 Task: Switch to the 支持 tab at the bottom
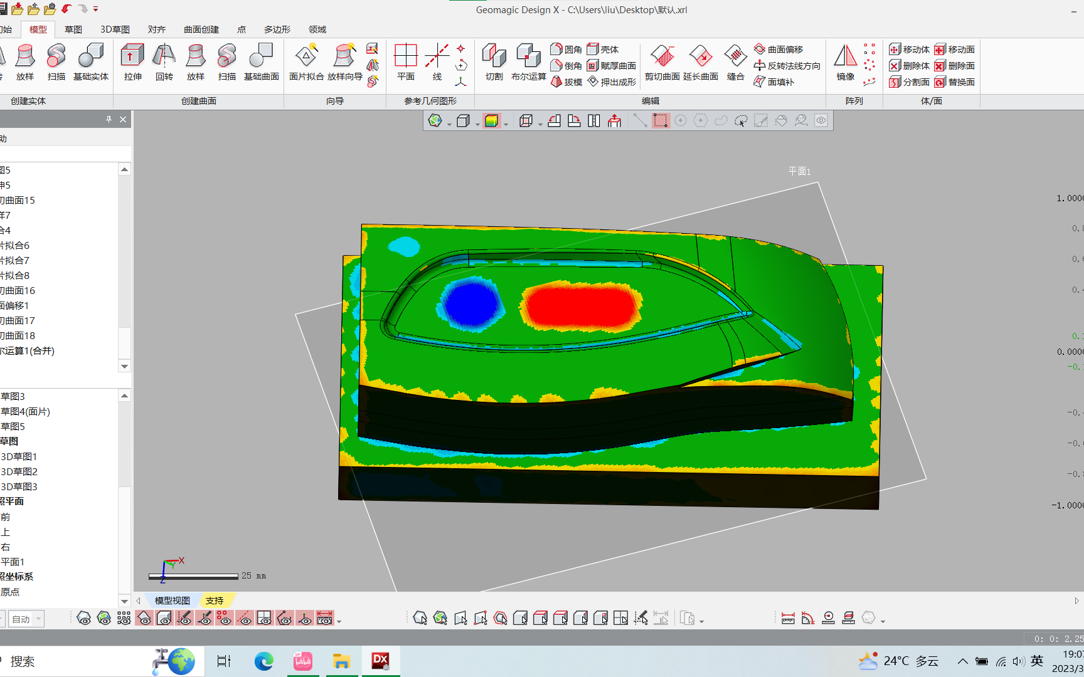[x=216, y=600]
